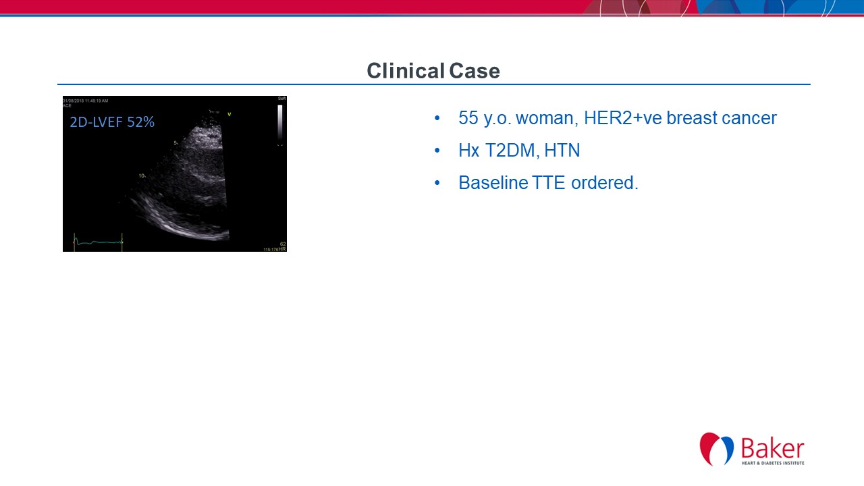Click the 10 cm depth marker

[142, 175]
